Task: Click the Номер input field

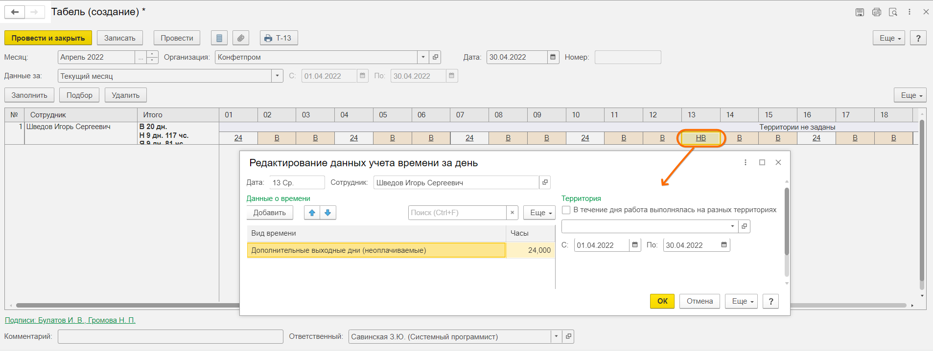Action: (x=628, y=57)
